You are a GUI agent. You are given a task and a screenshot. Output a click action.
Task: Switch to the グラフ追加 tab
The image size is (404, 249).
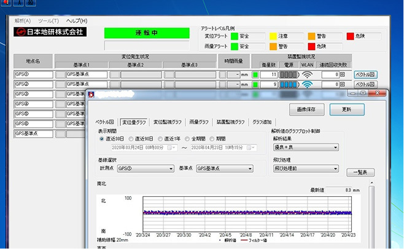tap(262, 122)
